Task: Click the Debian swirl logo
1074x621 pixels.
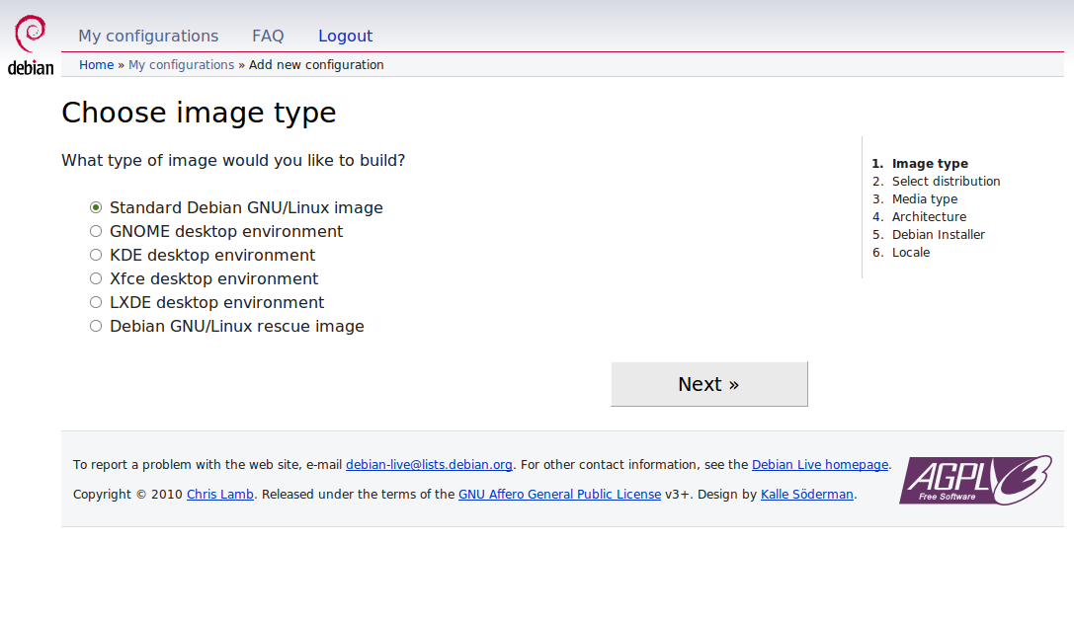Action: [31, 44]
